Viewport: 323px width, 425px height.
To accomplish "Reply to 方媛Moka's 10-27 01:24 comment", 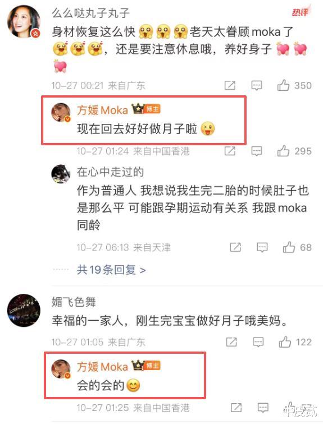I will [x=257, y=151].
